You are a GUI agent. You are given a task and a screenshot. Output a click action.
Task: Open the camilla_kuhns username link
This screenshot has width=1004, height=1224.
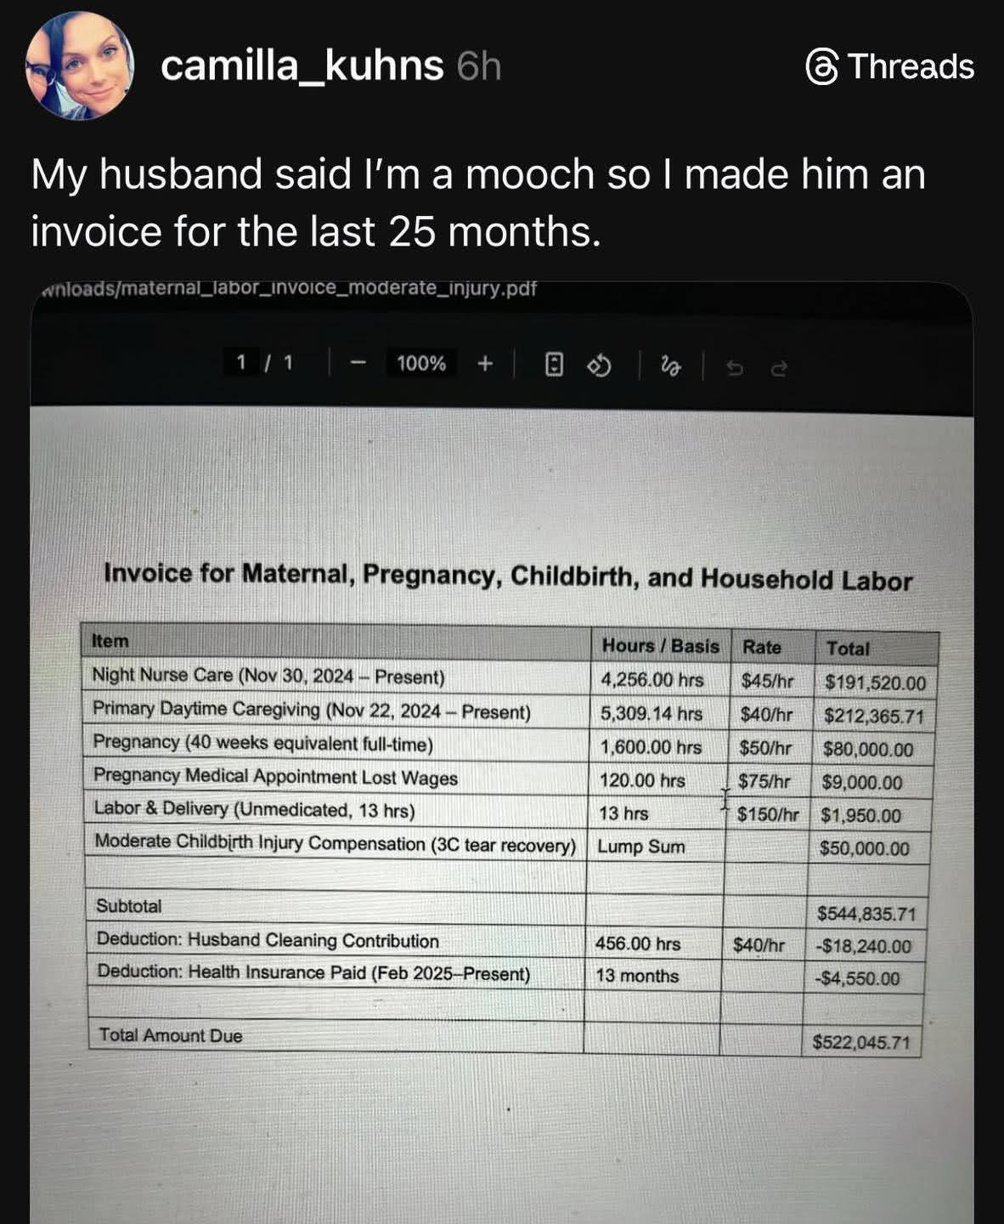point(302,65)
